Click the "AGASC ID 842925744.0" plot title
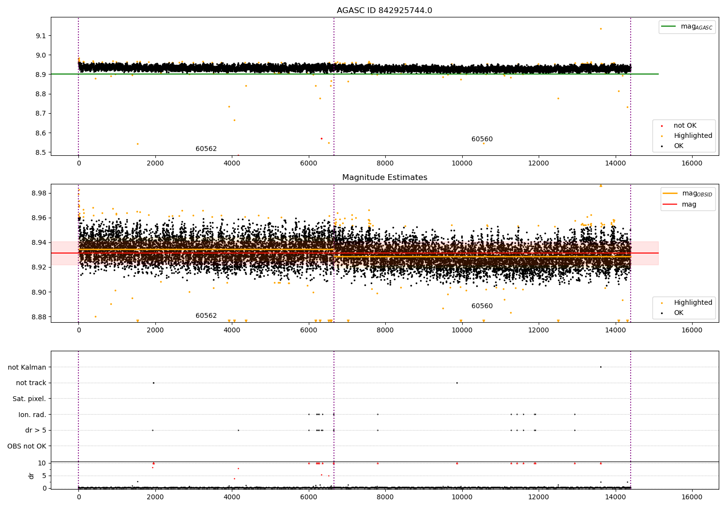Viewport: 726px width, 508px height. click(384, 11)
